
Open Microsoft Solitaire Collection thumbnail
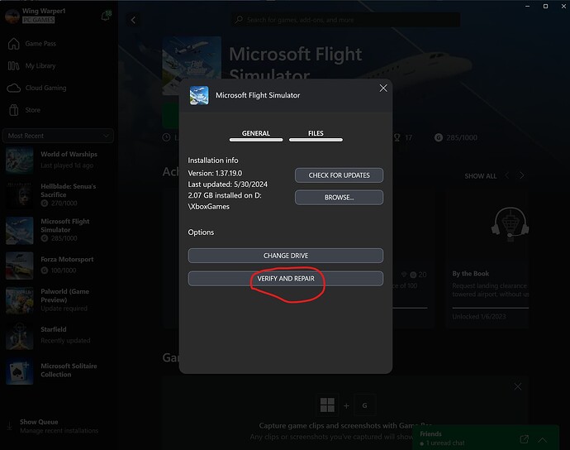pos(20,371)
